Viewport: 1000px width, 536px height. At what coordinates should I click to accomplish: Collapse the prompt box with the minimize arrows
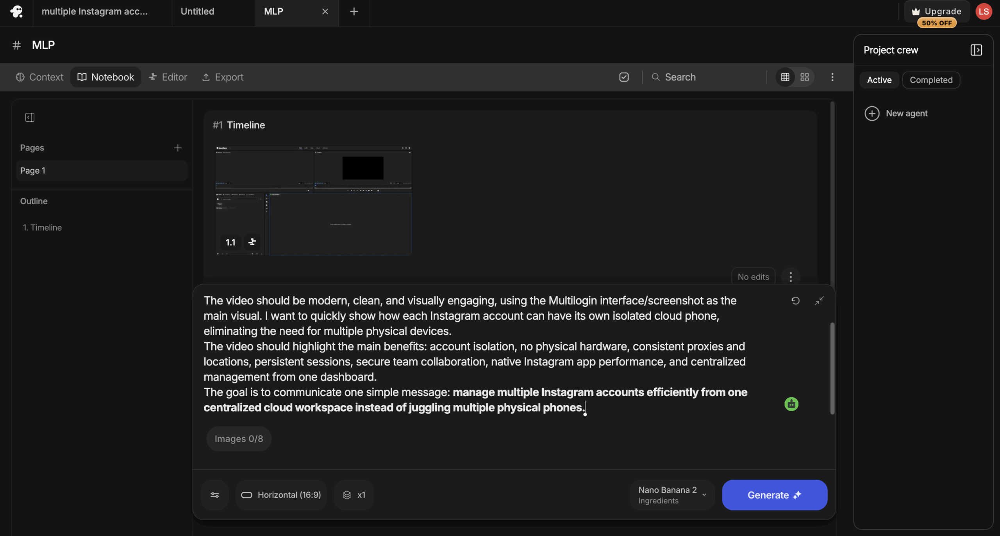click(x=819, y=301)
